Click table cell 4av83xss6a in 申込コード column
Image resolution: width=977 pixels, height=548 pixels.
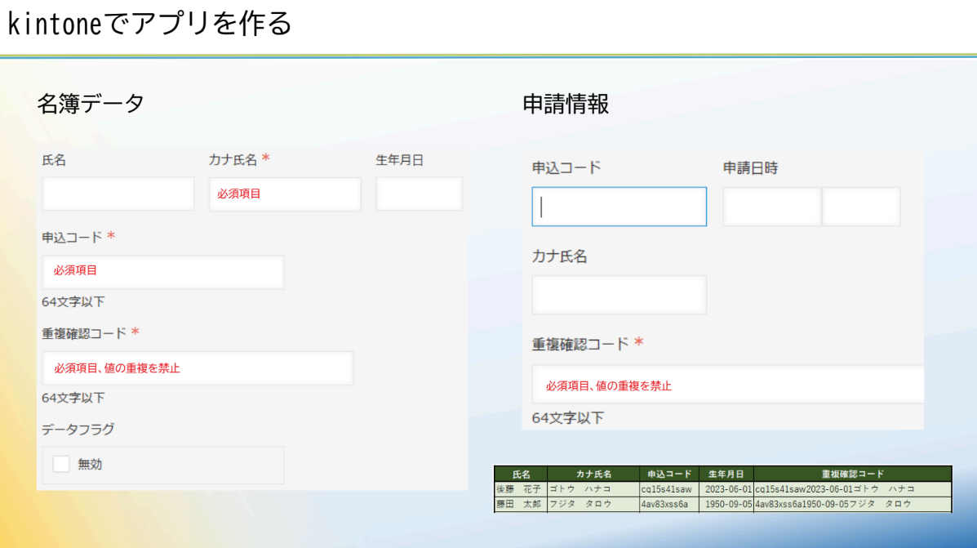pyautogui.click(x=669, y=505)
